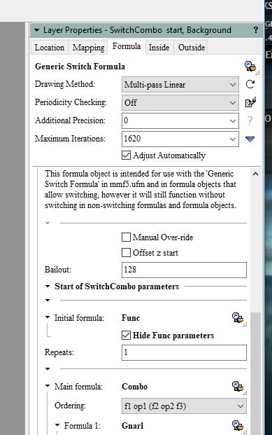272x435 pixels.
Task: Click the reset parameters circular arrow icon
Action: [250, 84]
